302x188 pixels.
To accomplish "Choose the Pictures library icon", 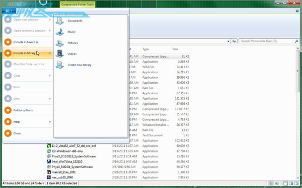I will click(60, 43).
